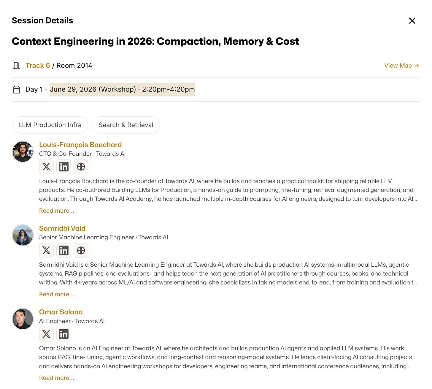Open Omar Solano's LinkedIn icon
432x389 pixels.
click(63, 334)
